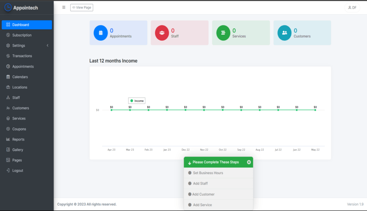Click the Add Customer step
Viewport: 367px width, 211px height.
(218, 194)
